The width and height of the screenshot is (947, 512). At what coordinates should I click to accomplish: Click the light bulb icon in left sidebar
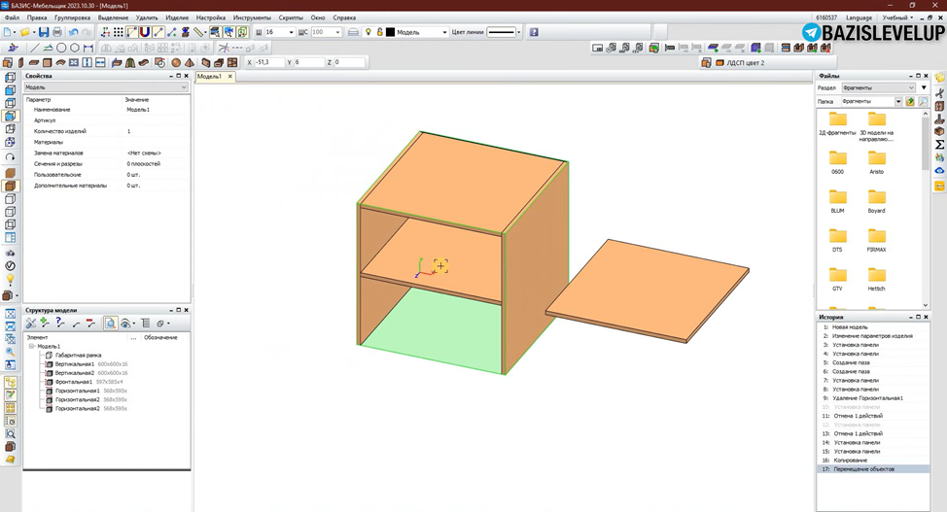pyautogui.click(x=10, y=280)
